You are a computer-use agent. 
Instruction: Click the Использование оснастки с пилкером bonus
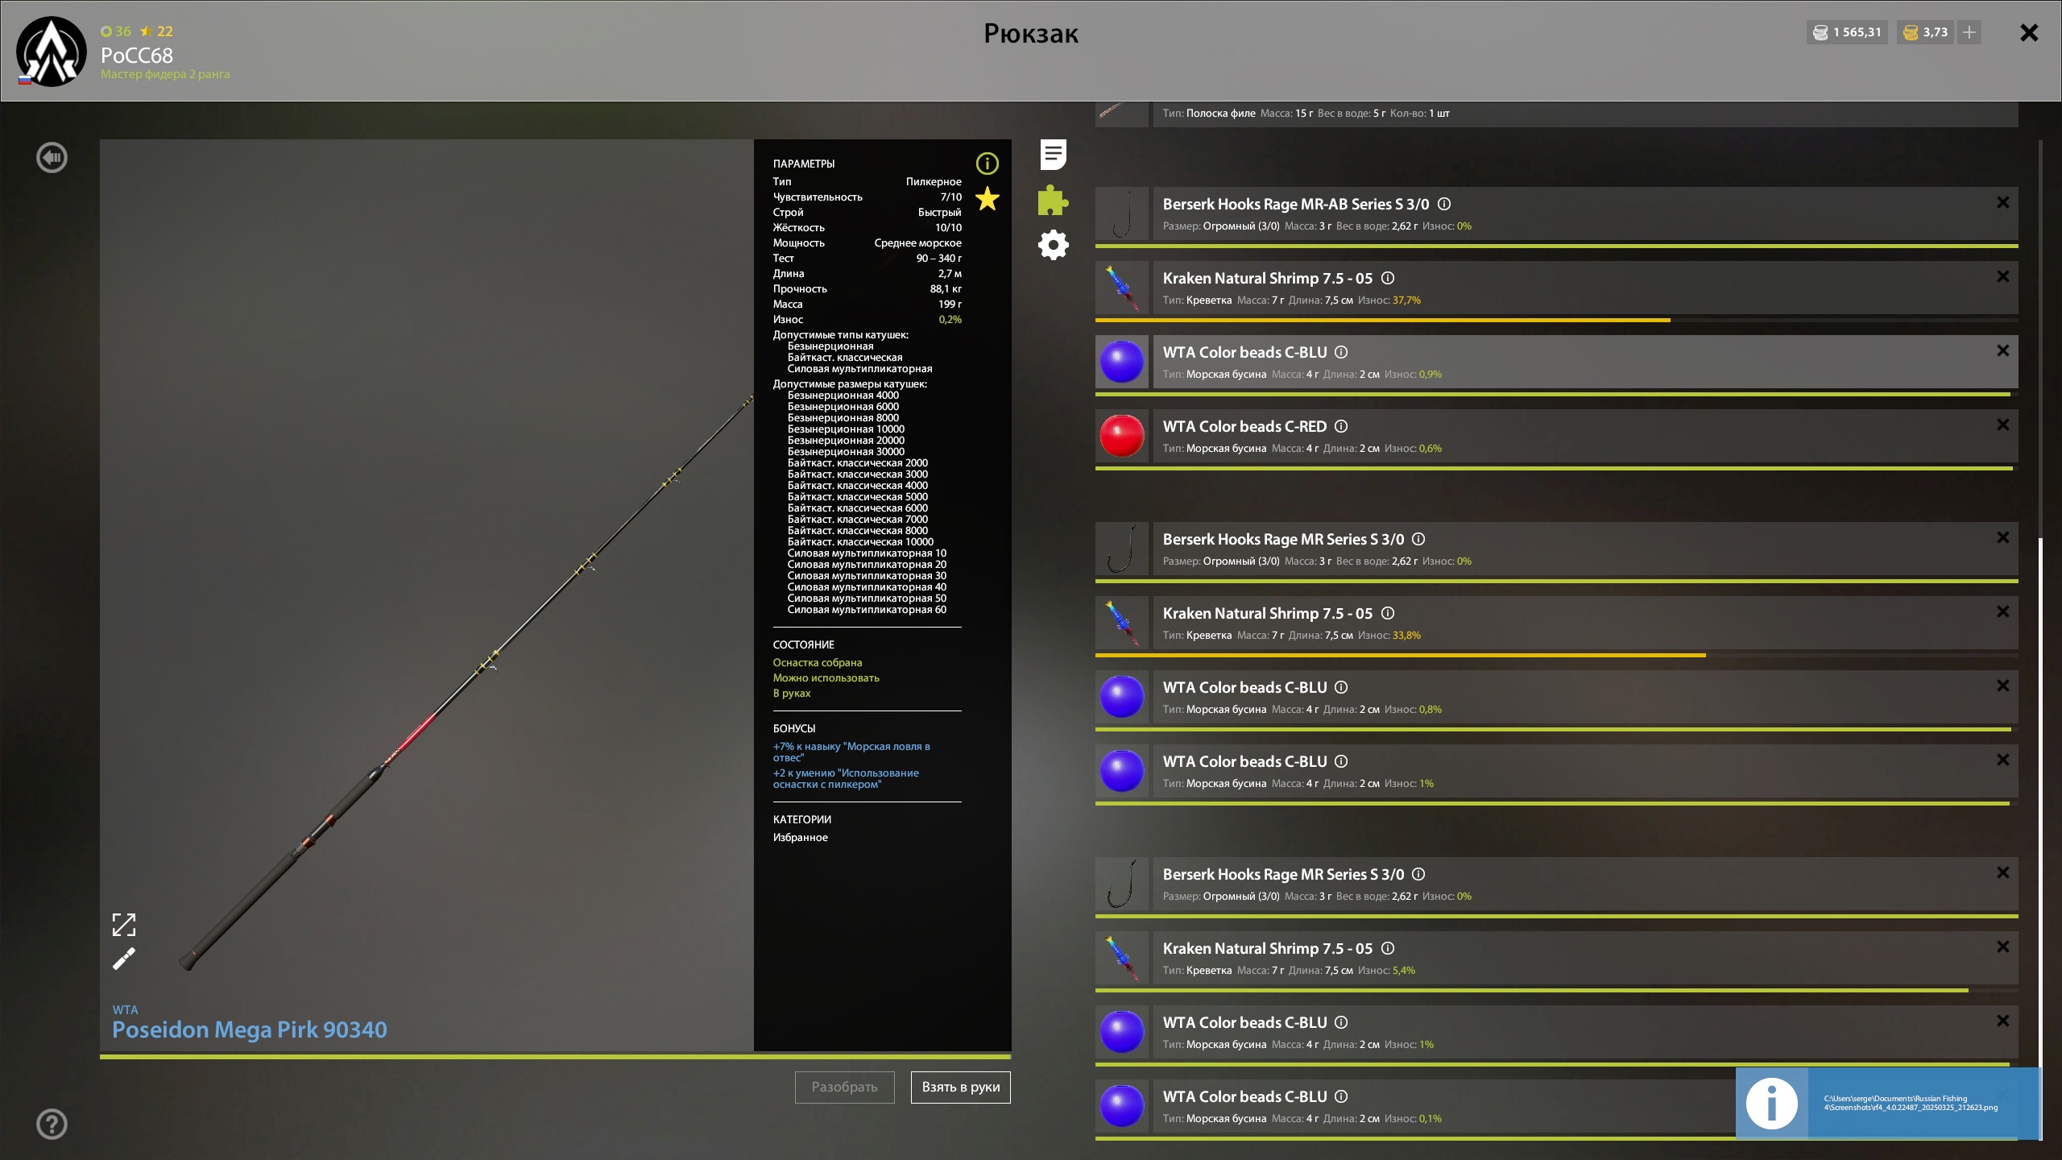point(846,778)
